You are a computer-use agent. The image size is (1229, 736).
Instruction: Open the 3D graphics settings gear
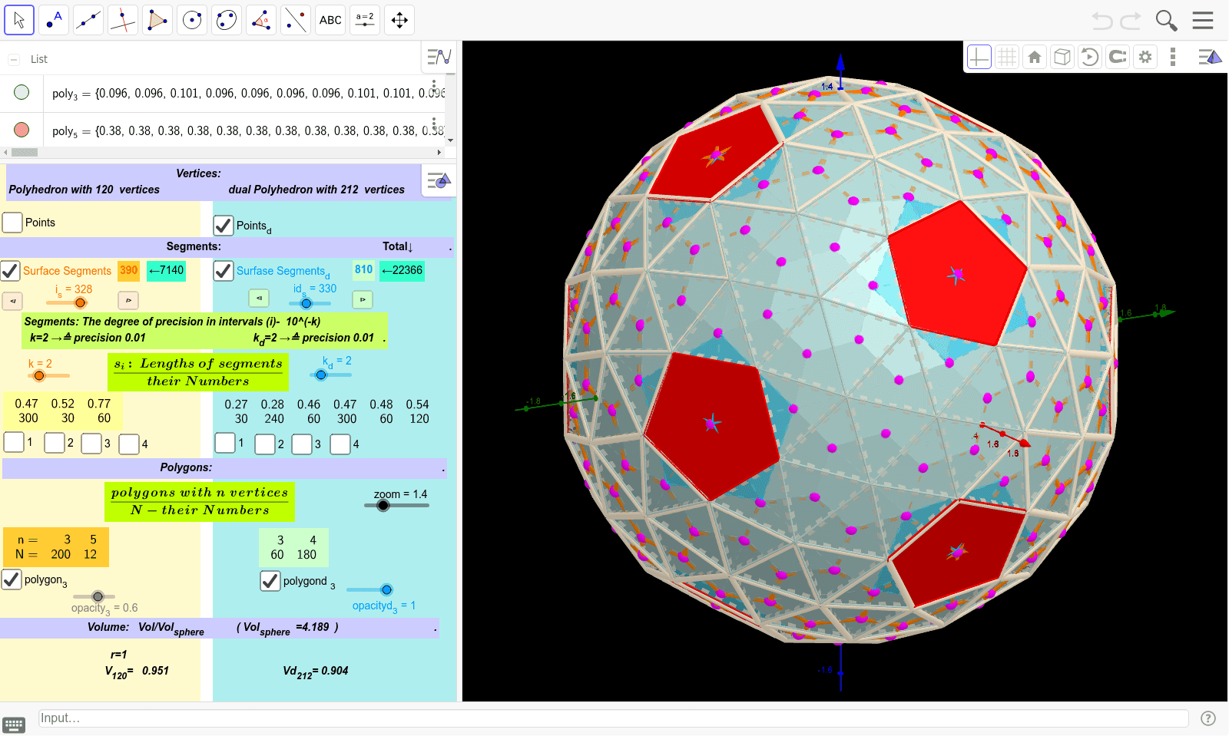(x=1145, y=56)
